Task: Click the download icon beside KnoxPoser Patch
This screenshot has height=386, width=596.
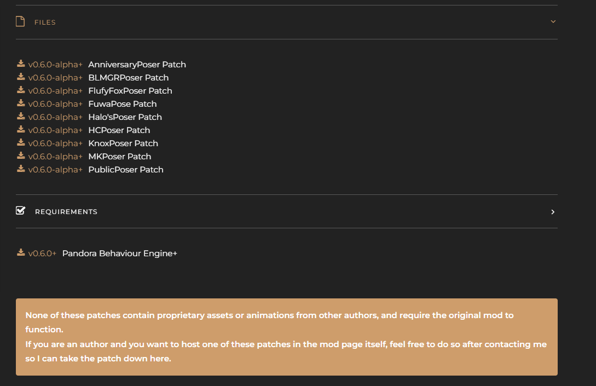Action: pos(21,143)
